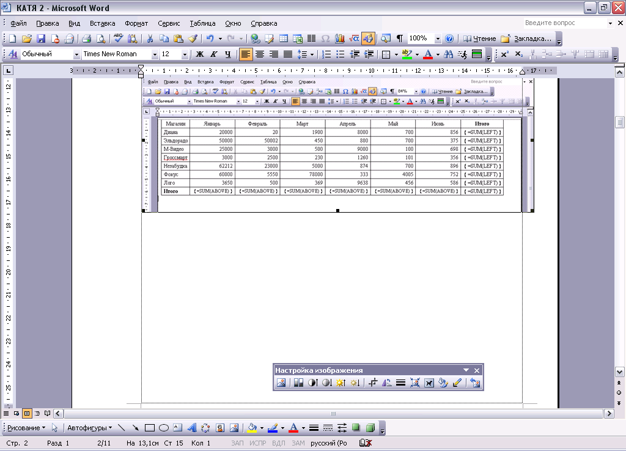Click the Чтение reading button
The height and width of the screenshot is (451, 626).
click(x=479, y=38)
